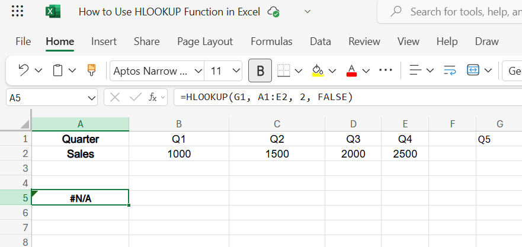522x247 pixels.
Task: Apply borders using the Borders icon
Action: click(284, 70)
